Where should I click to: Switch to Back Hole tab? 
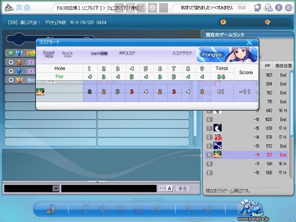(68, 54)
